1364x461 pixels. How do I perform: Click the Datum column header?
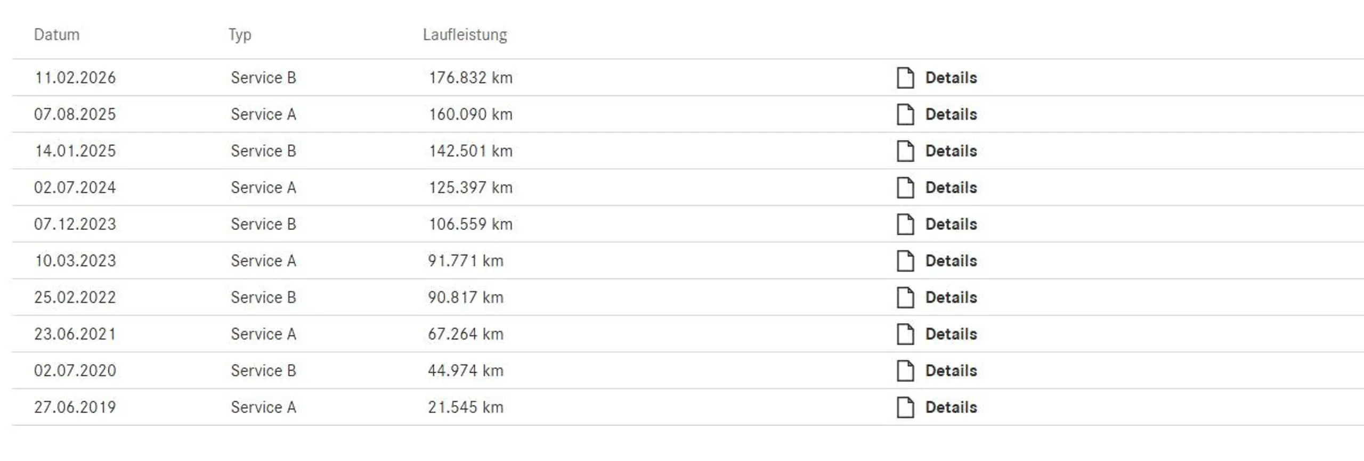pyautogui.click(x=56, y=35)
